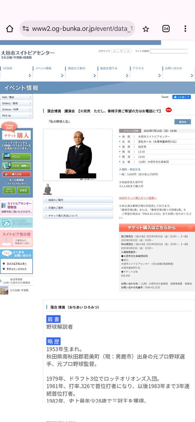The height and width of the screenshot is (422, 195).
Task: Set text size to 大
Action: point(128,51)
